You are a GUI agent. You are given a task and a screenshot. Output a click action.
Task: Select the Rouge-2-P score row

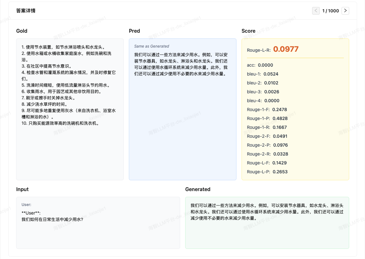[x=267, y=145]
